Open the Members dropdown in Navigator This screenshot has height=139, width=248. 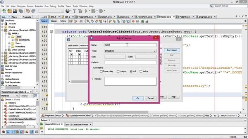pyautogui.click(x=10, y=96)
